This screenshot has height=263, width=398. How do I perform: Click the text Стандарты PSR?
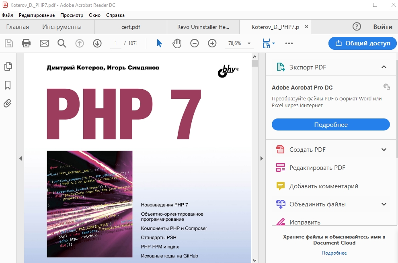(x=159, y=238)
